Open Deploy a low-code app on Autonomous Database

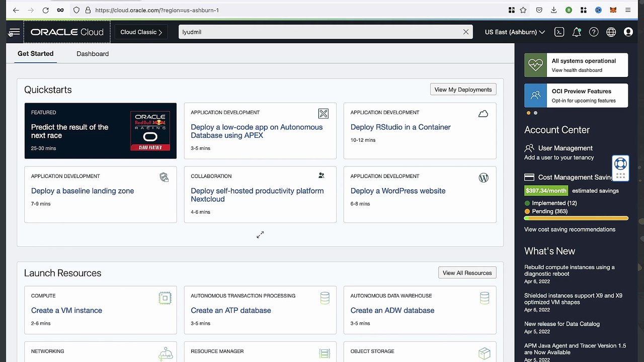coord(257,131)
